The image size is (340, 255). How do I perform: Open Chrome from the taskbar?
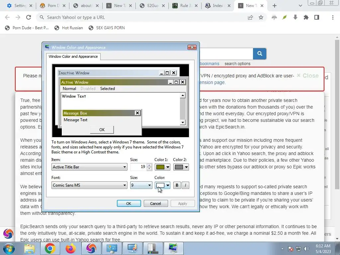(50, 248)
